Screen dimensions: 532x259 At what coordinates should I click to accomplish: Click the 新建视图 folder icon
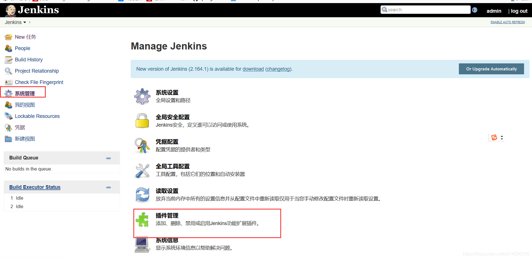click(8, 139)
